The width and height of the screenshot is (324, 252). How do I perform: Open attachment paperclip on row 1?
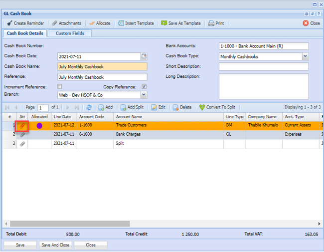[x=22, y=125]
